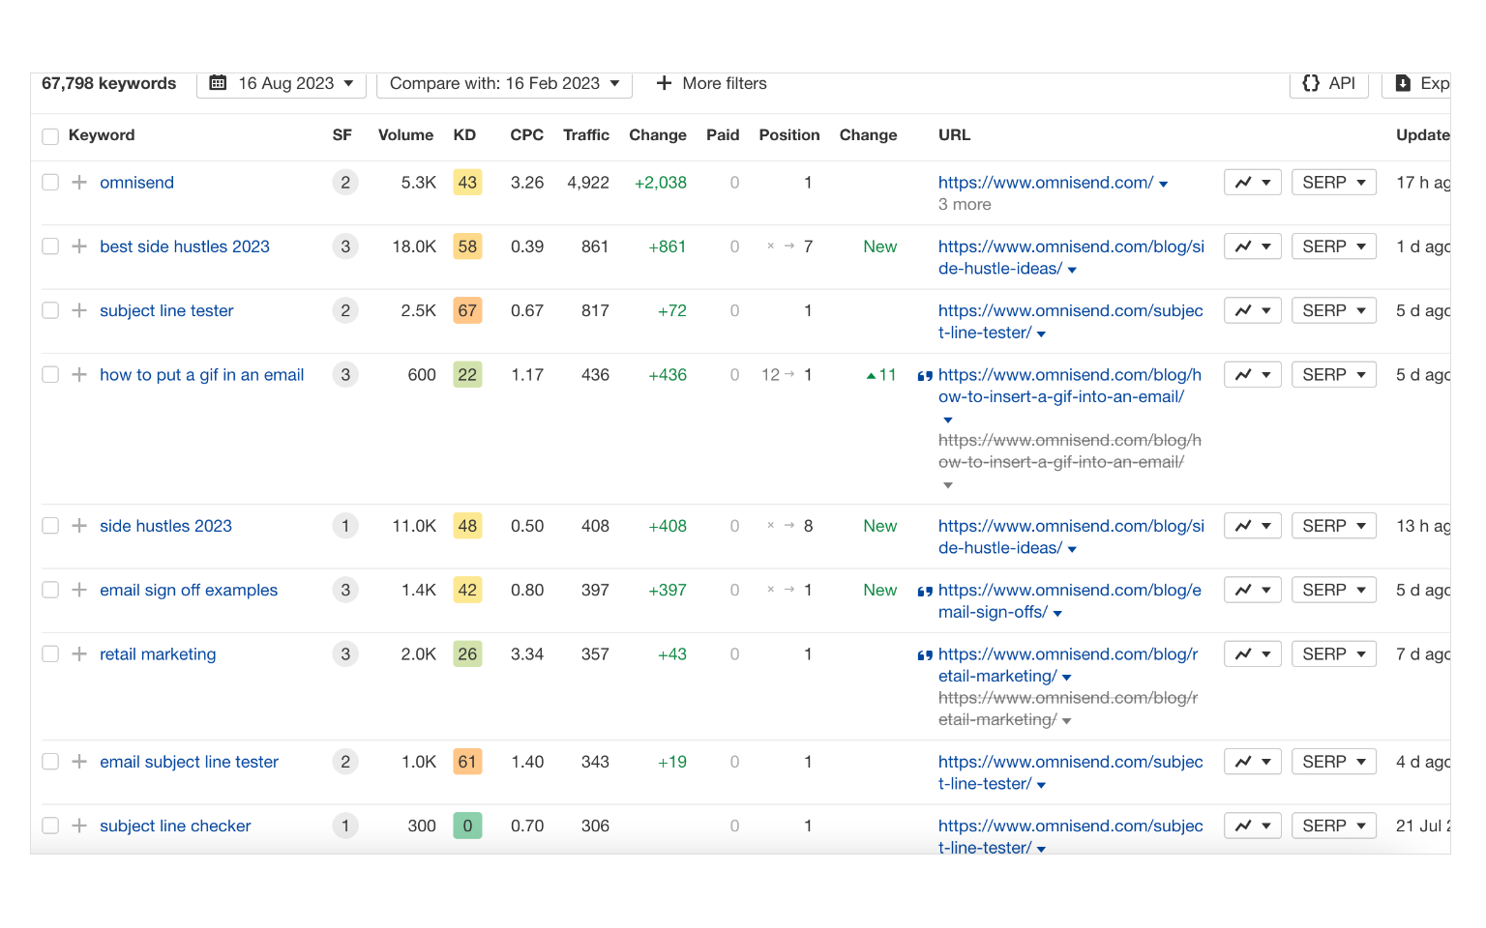The width and height of the screenshot is (1486, 928).
Task: Click the plus icon for email sign off examples
Action: 79,590
